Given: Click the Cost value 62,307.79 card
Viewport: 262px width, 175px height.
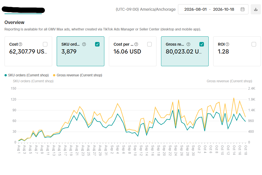Looking at the screenshot, I should [x=28, y=52].
